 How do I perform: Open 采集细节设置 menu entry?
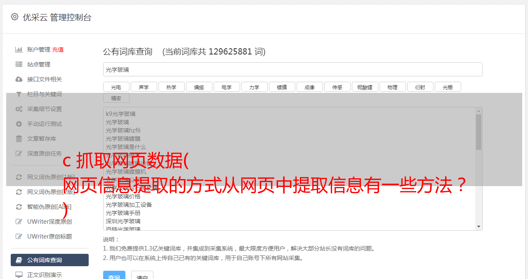tap(45, 109)
